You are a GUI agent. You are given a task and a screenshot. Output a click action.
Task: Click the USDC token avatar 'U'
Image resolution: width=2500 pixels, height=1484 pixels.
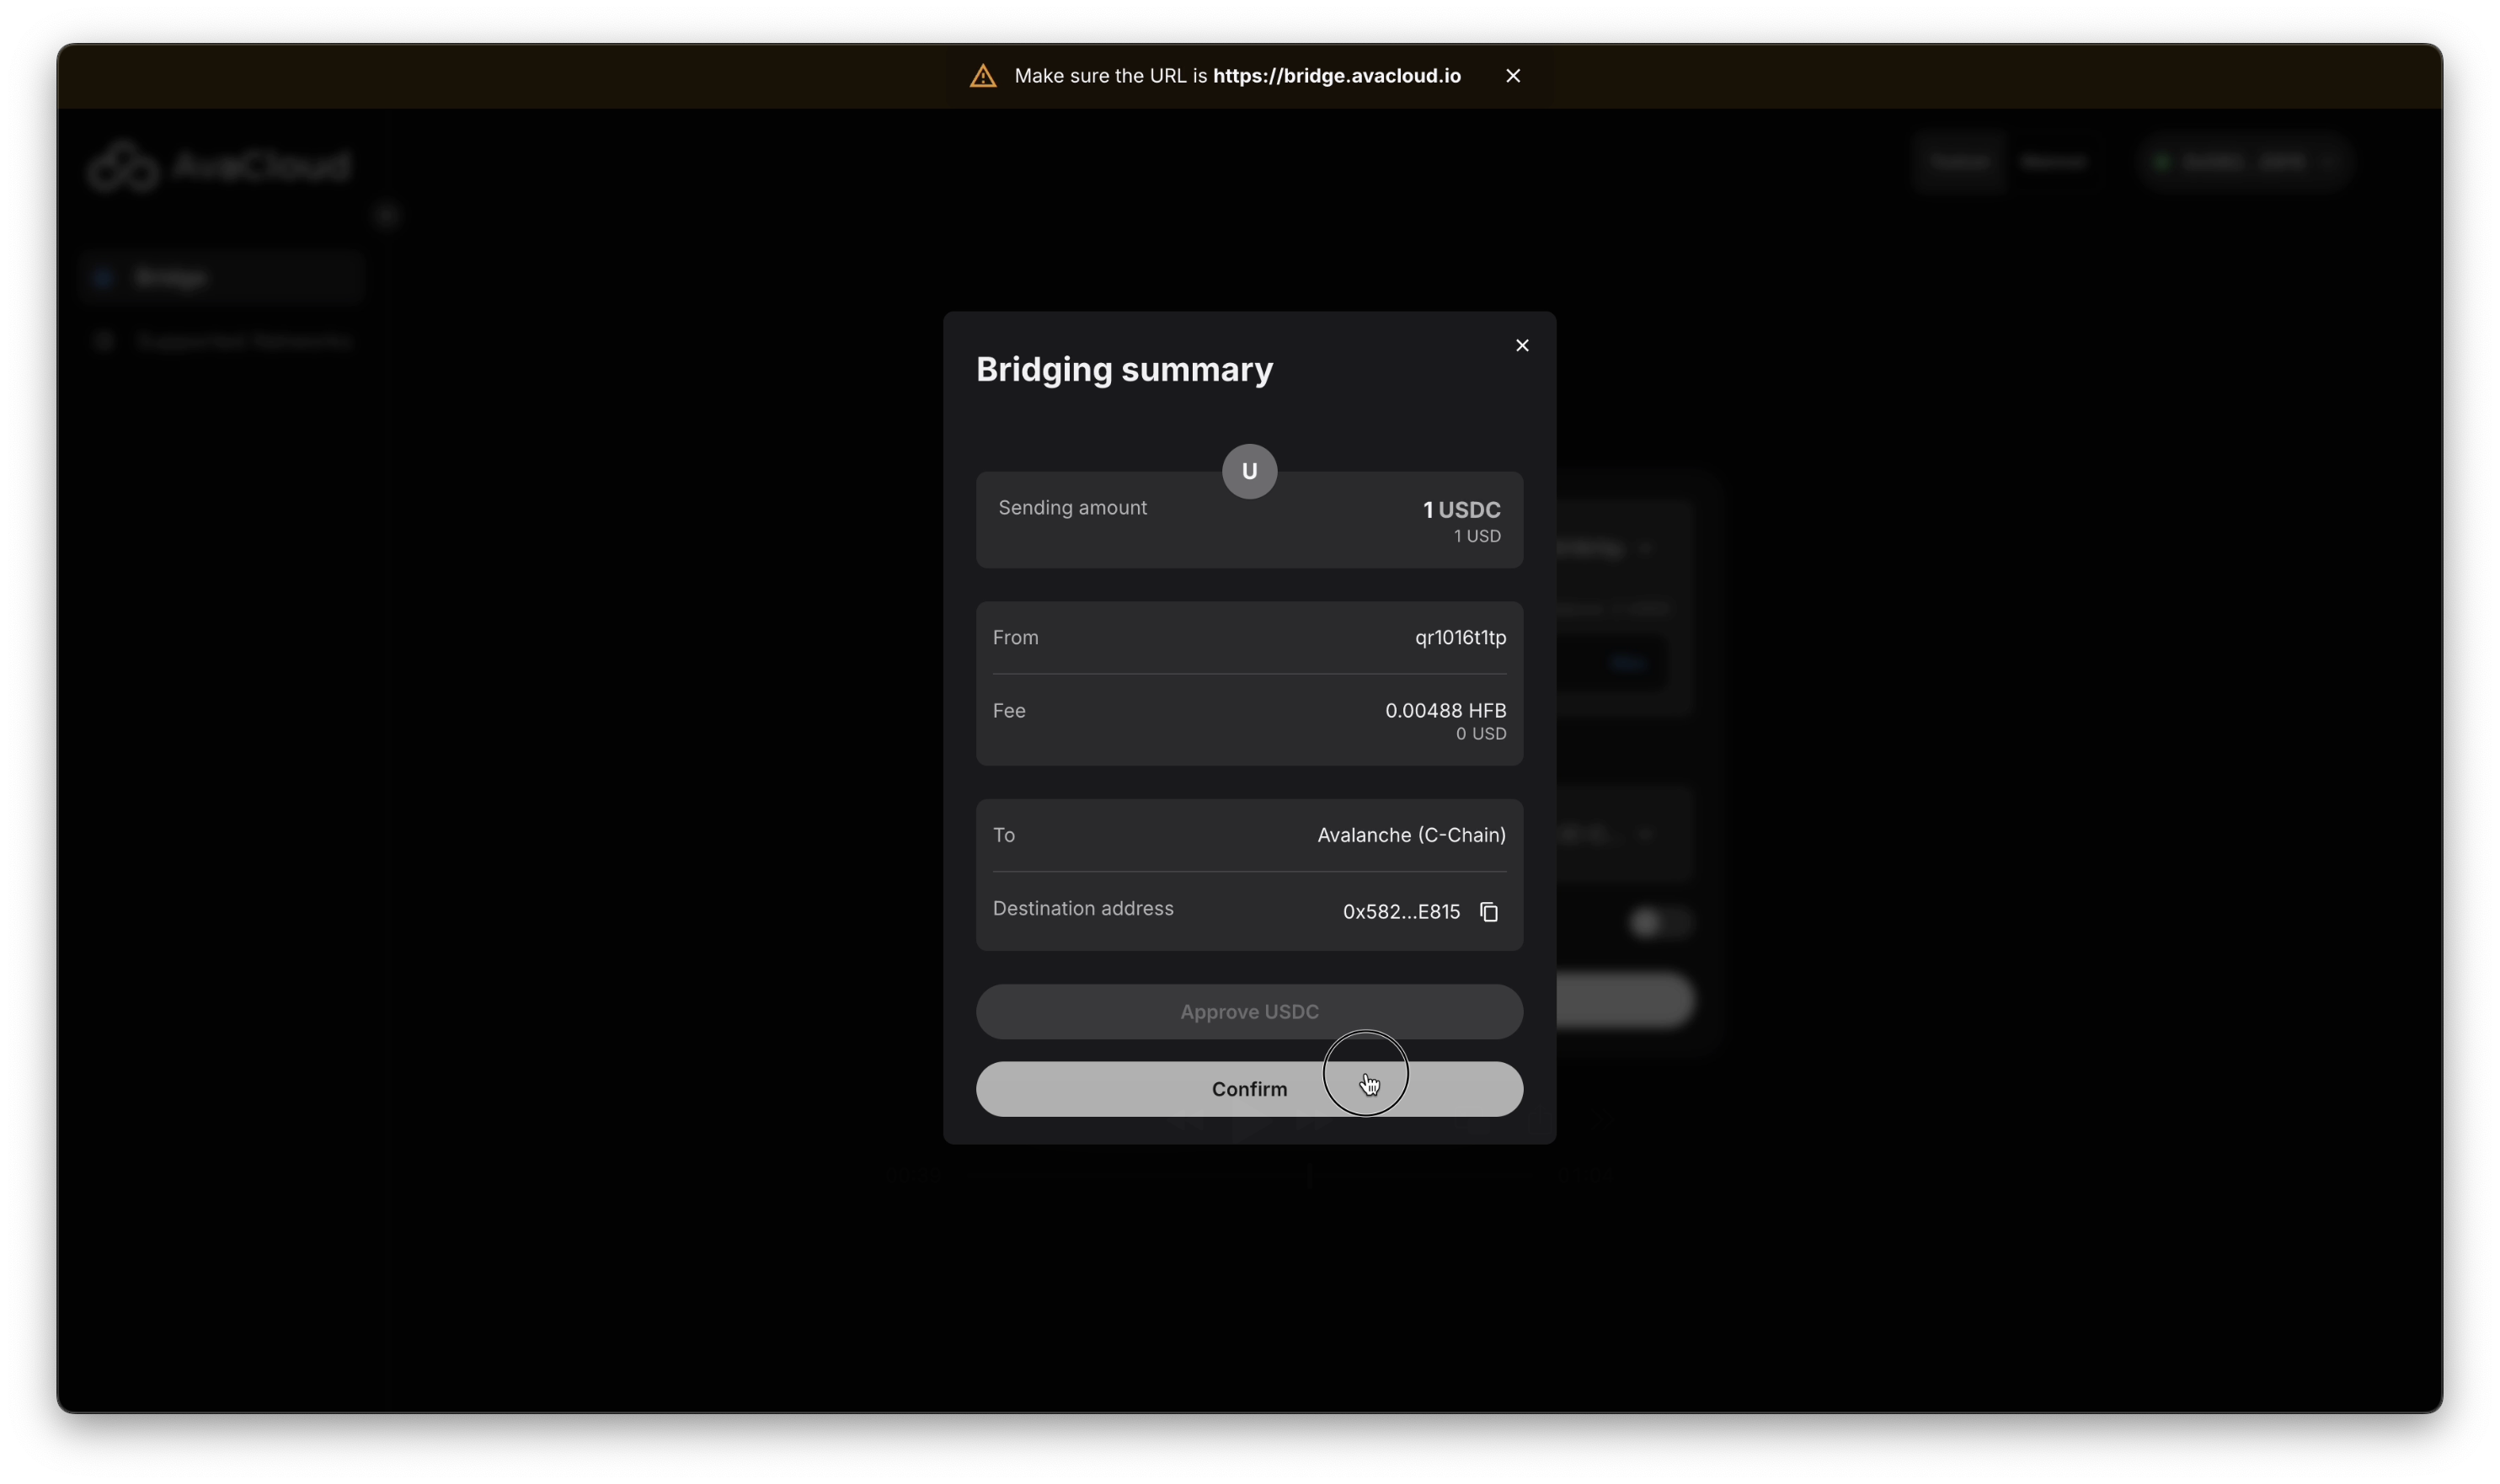pos(1249,471)
